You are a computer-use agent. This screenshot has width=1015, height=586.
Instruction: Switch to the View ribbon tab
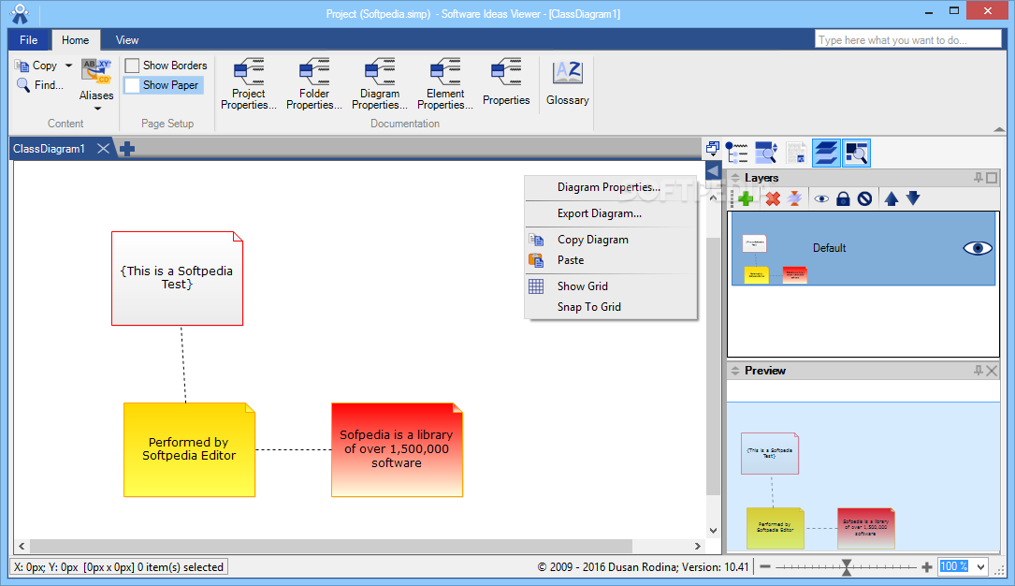point(127,40)
